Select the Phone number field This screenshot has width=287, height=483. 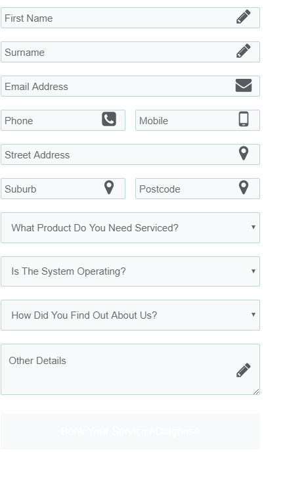click(x=63, y=120)
